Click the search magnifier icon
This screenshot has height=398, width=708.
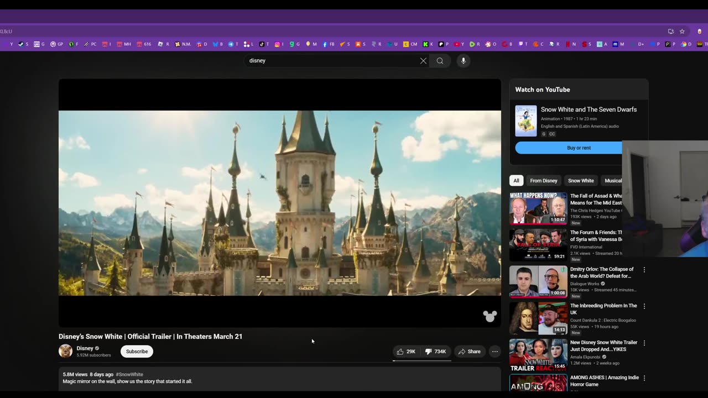440,61
